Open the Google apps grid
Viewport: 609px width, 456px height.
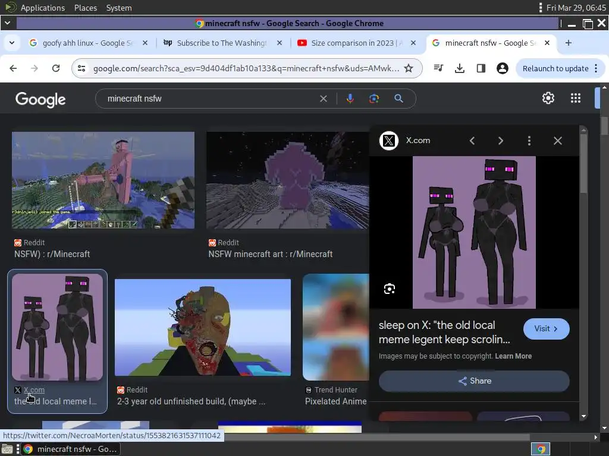point(576,98)
